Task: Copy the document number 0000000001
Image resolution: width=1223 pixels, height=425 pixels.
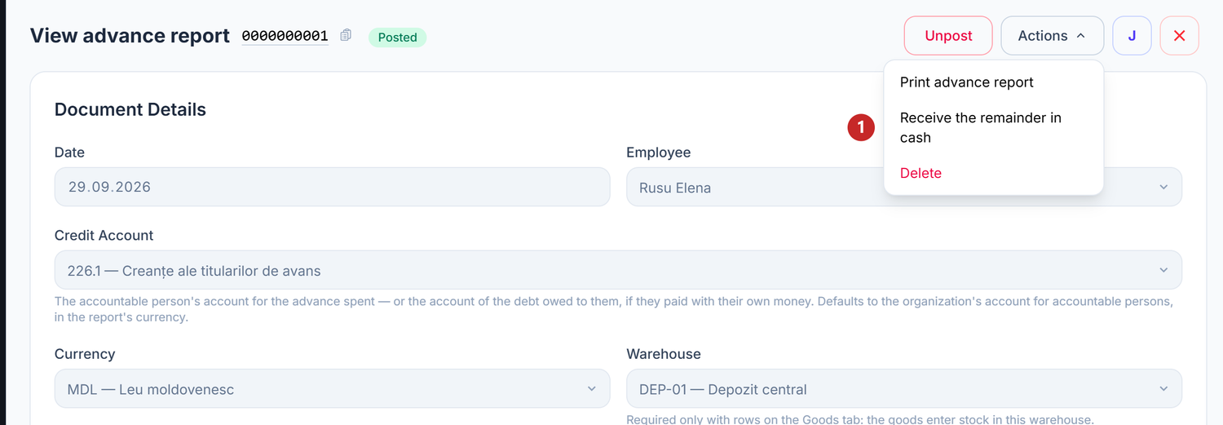Action: 346,35
